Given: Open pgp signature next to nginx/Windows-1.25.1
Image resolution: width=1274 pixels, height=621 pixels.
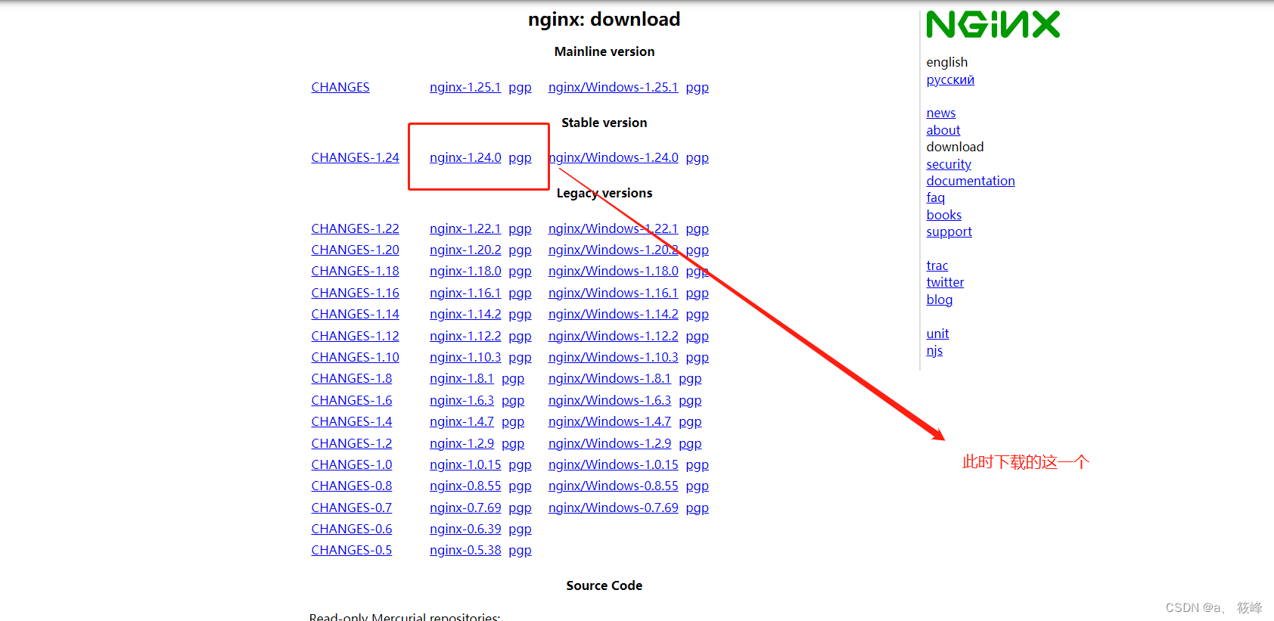Looking at the screenshot, I should 698,87.
